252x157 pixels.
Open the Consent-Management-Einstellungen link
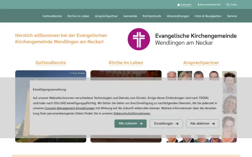click(x=70, y=108)
